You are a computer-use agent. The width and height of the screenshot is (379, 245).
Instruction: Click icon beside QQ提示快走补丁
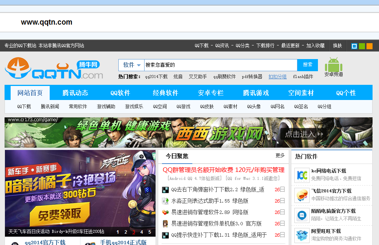[x=165, y=236]
